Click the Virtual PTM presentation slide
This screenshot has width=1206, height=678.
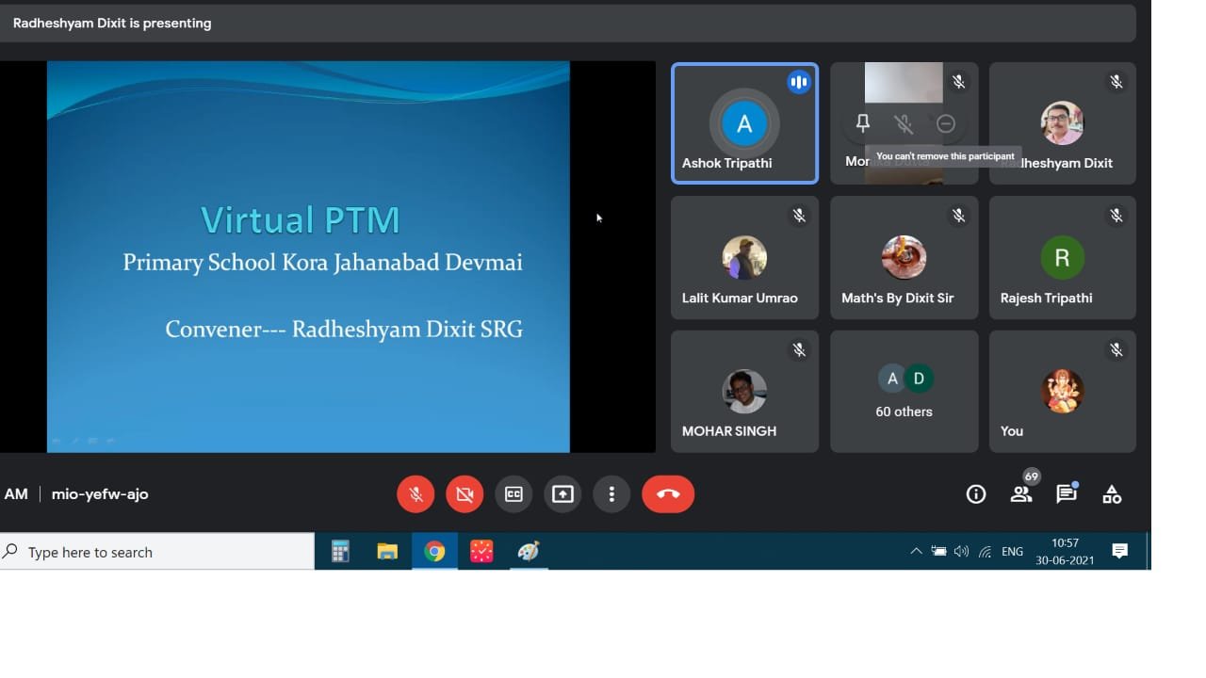click(x=308, y=256)
